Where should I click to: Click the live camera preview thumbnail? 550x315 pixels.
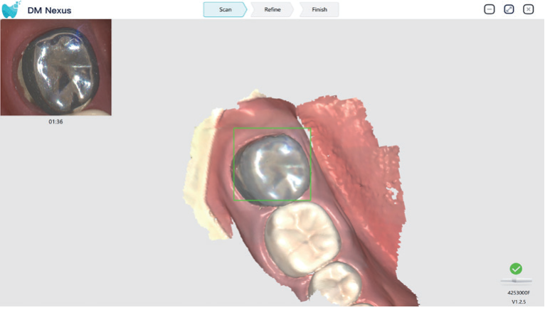(x=55, y=67)
